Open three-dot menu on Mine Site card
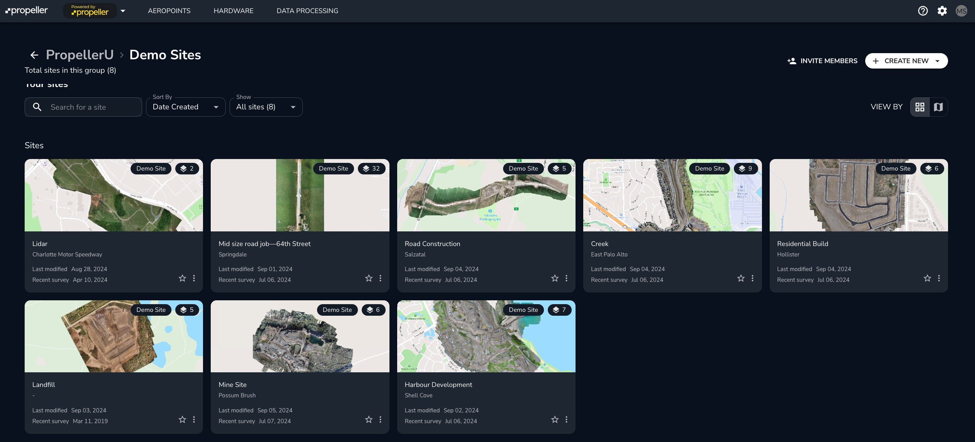The width and height of the screenshot is (975, 442). (x=380, y=419)
